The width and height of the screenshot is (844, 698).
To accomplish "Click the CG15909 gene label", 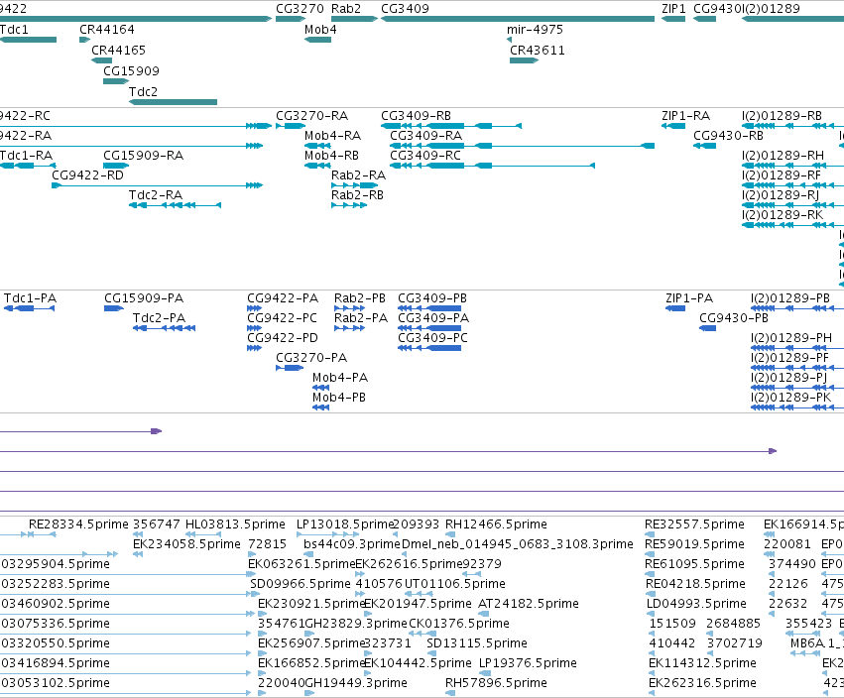I will pos(131,71).
